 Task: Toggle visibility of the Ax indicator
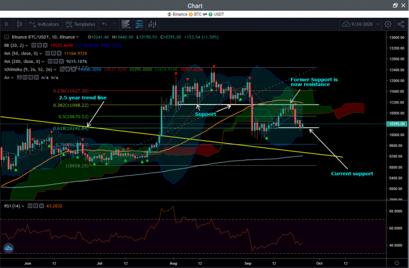coord(25,78)
